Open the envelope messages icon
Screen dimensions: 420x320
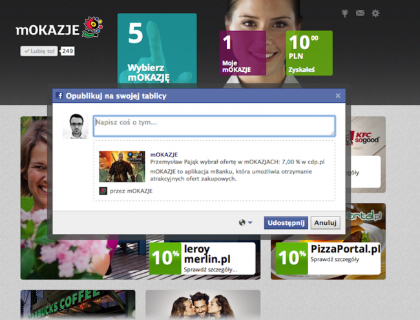pyautogui.click(x=360, y=13)
